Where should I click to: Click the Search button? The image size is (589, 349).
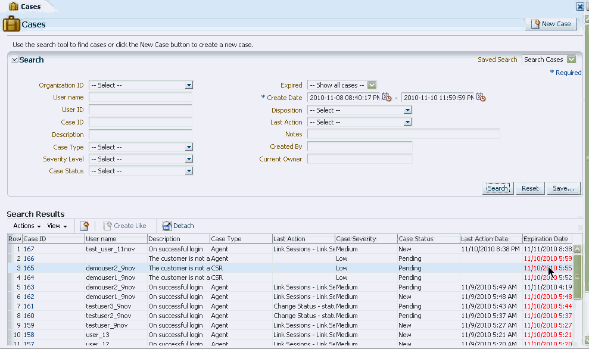point(498,188)
